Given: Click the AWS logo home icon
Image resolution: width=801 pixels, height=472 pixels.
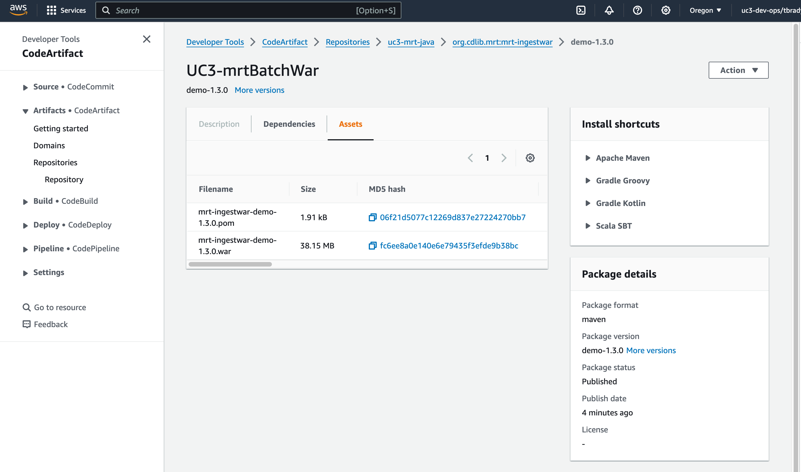Looking at the screenshot, I should pos(18,10).
